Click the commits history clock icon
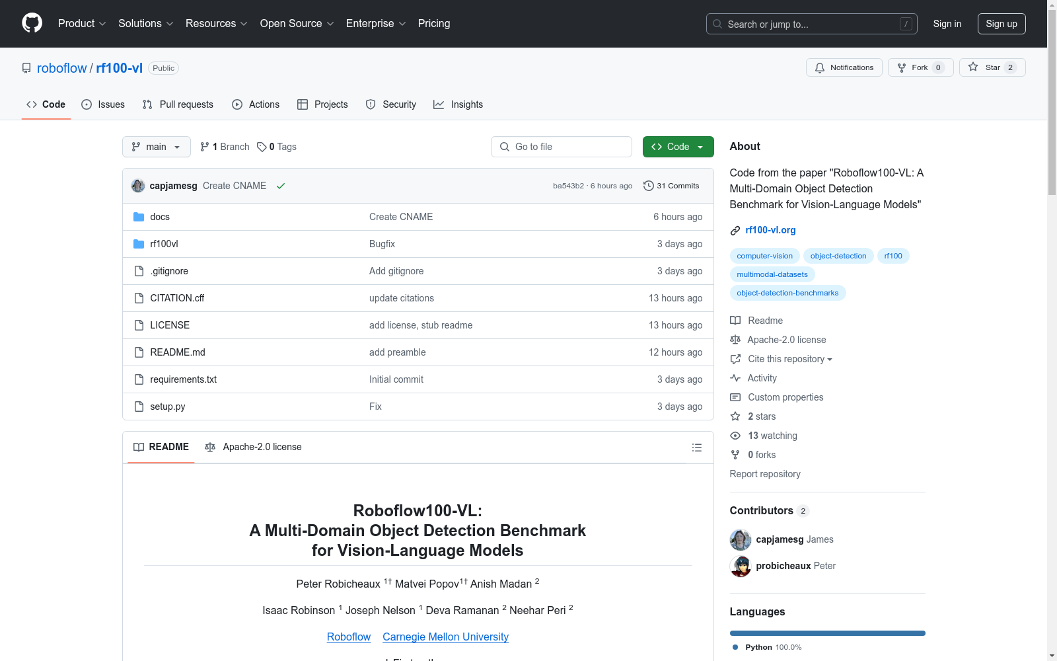Viewport: 1057px width, 661px height. [649, 186]
